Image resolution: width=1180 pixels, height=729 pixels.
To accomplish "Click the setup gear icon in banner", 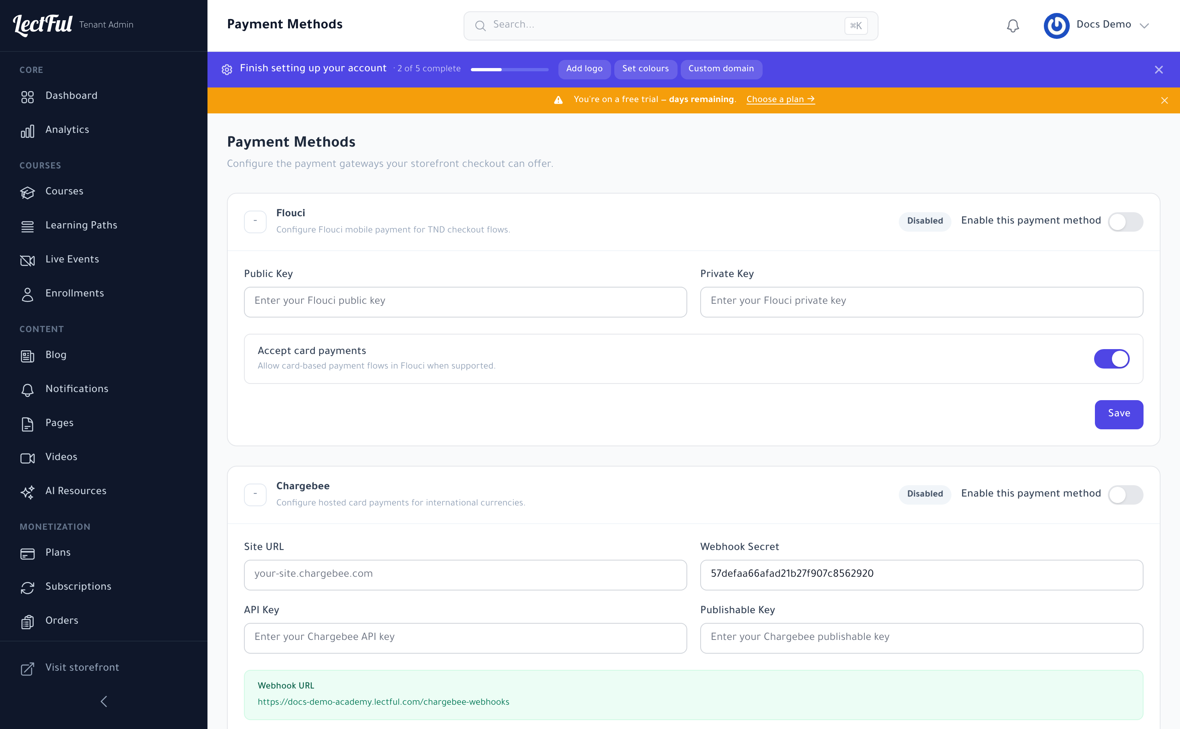I will [x=227, y=69].
